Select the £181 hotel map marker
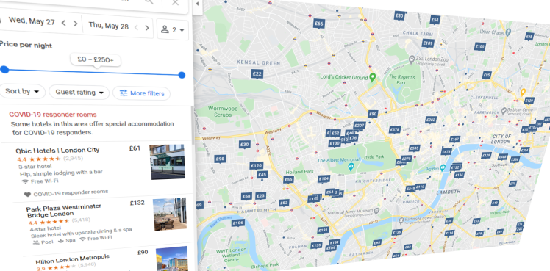The height and width of the screenshot is (271, 550). pyautogui.click(x=335, y=242)
